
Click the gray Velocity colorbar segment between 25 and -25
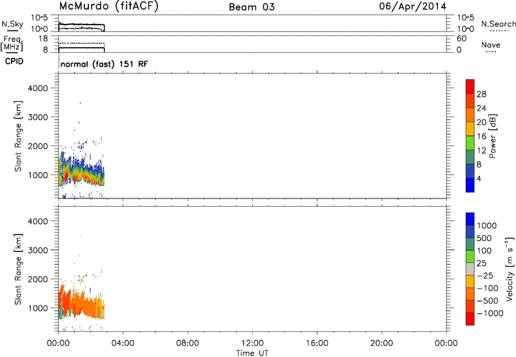click(470, 269)
